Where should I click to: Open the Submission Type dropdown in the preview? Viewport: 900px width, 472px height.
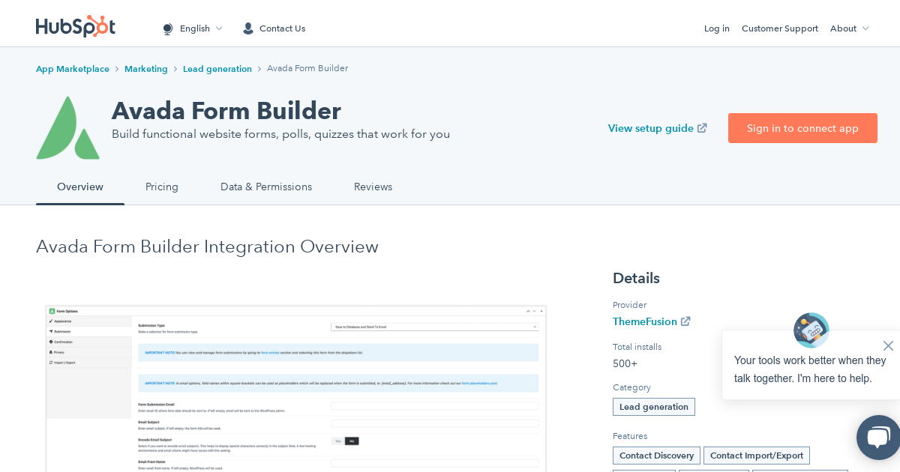point(435,326)
